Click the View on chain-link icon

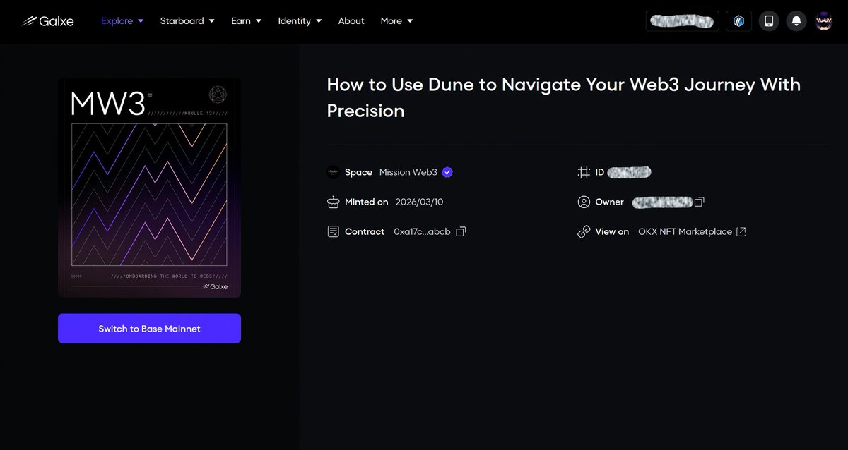point(584,231)
